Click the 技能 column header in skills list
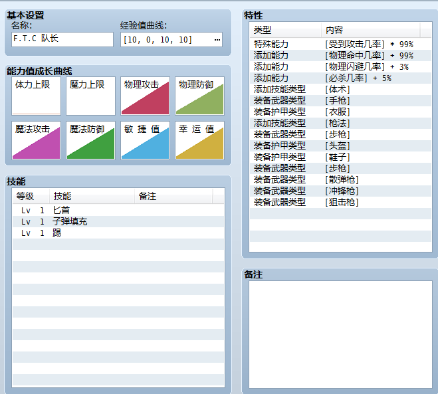Screen dimensions: 438x394 pyautogui.click(x=92, y=196)
